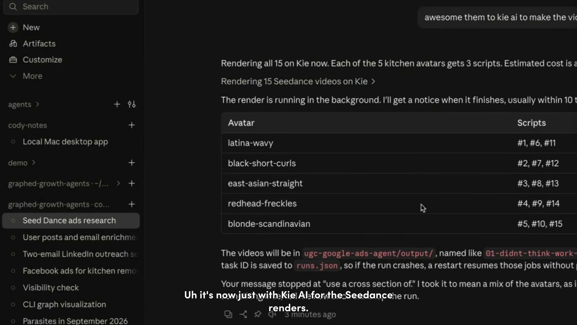
Task: Open the Artifacts section
Action: (39, 44)
